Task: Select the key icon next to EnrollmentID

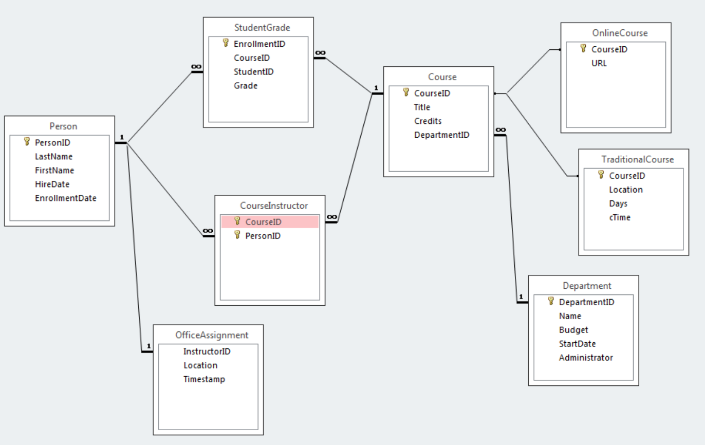Action: [225, 44]
